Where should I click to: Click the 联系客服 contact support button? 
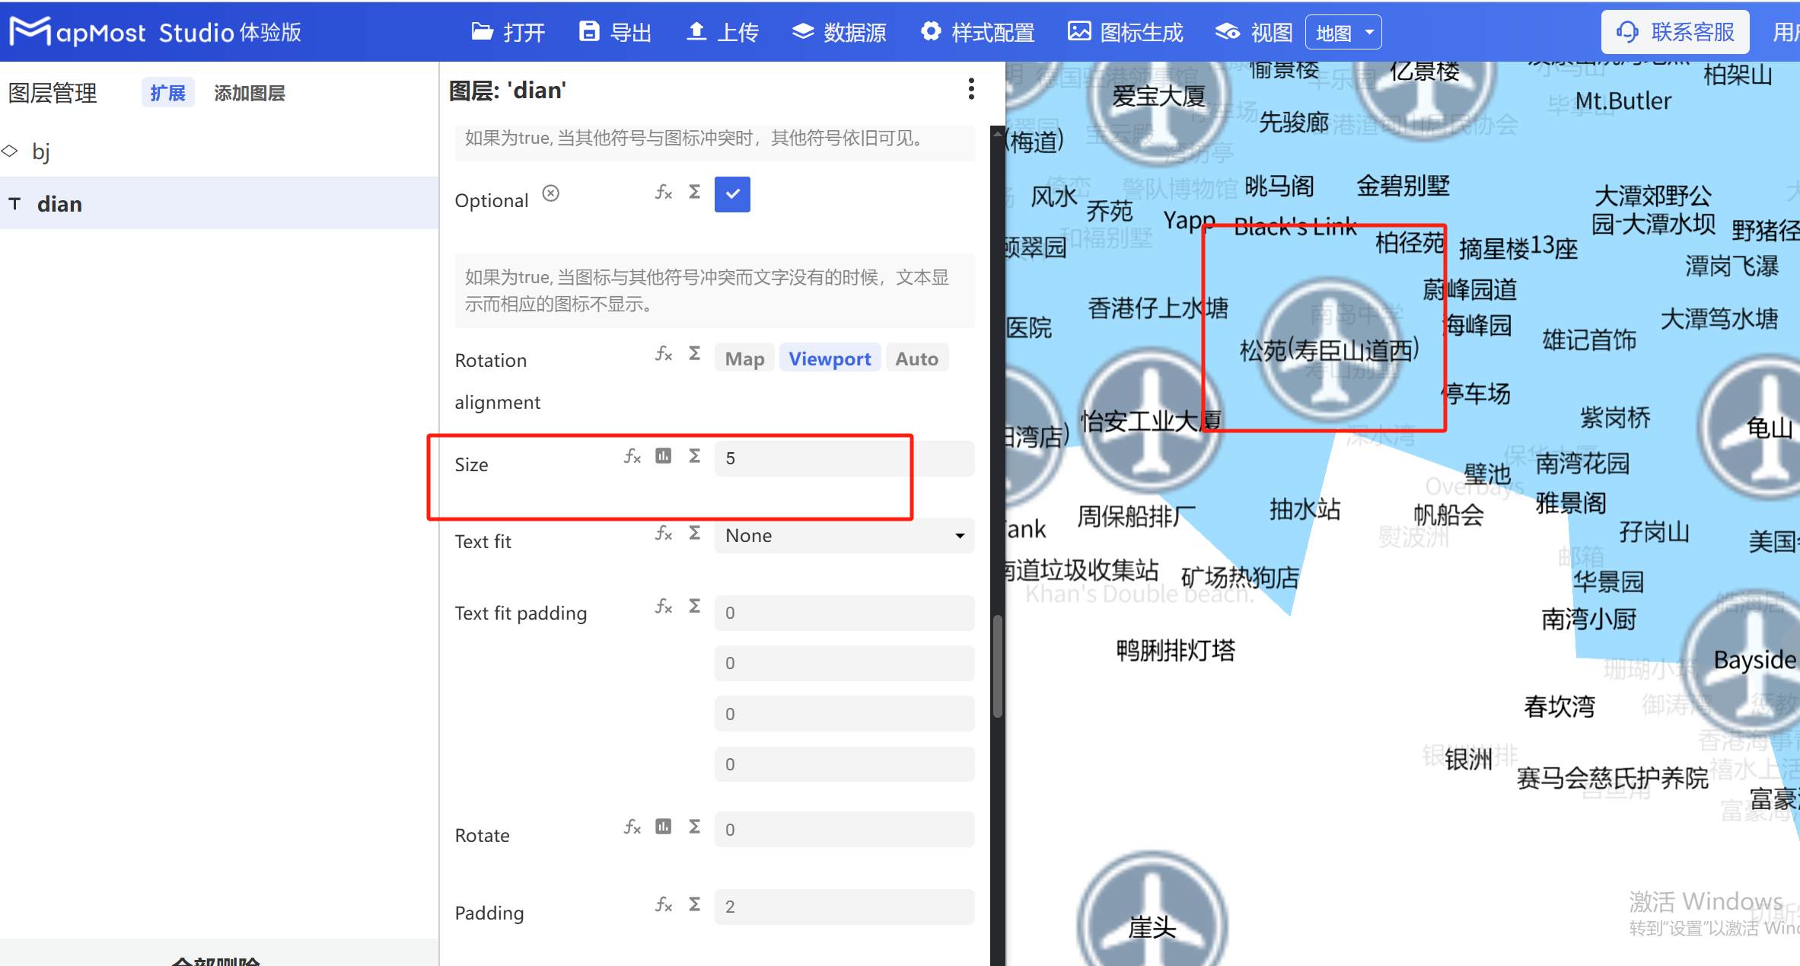click(1675, 32)
